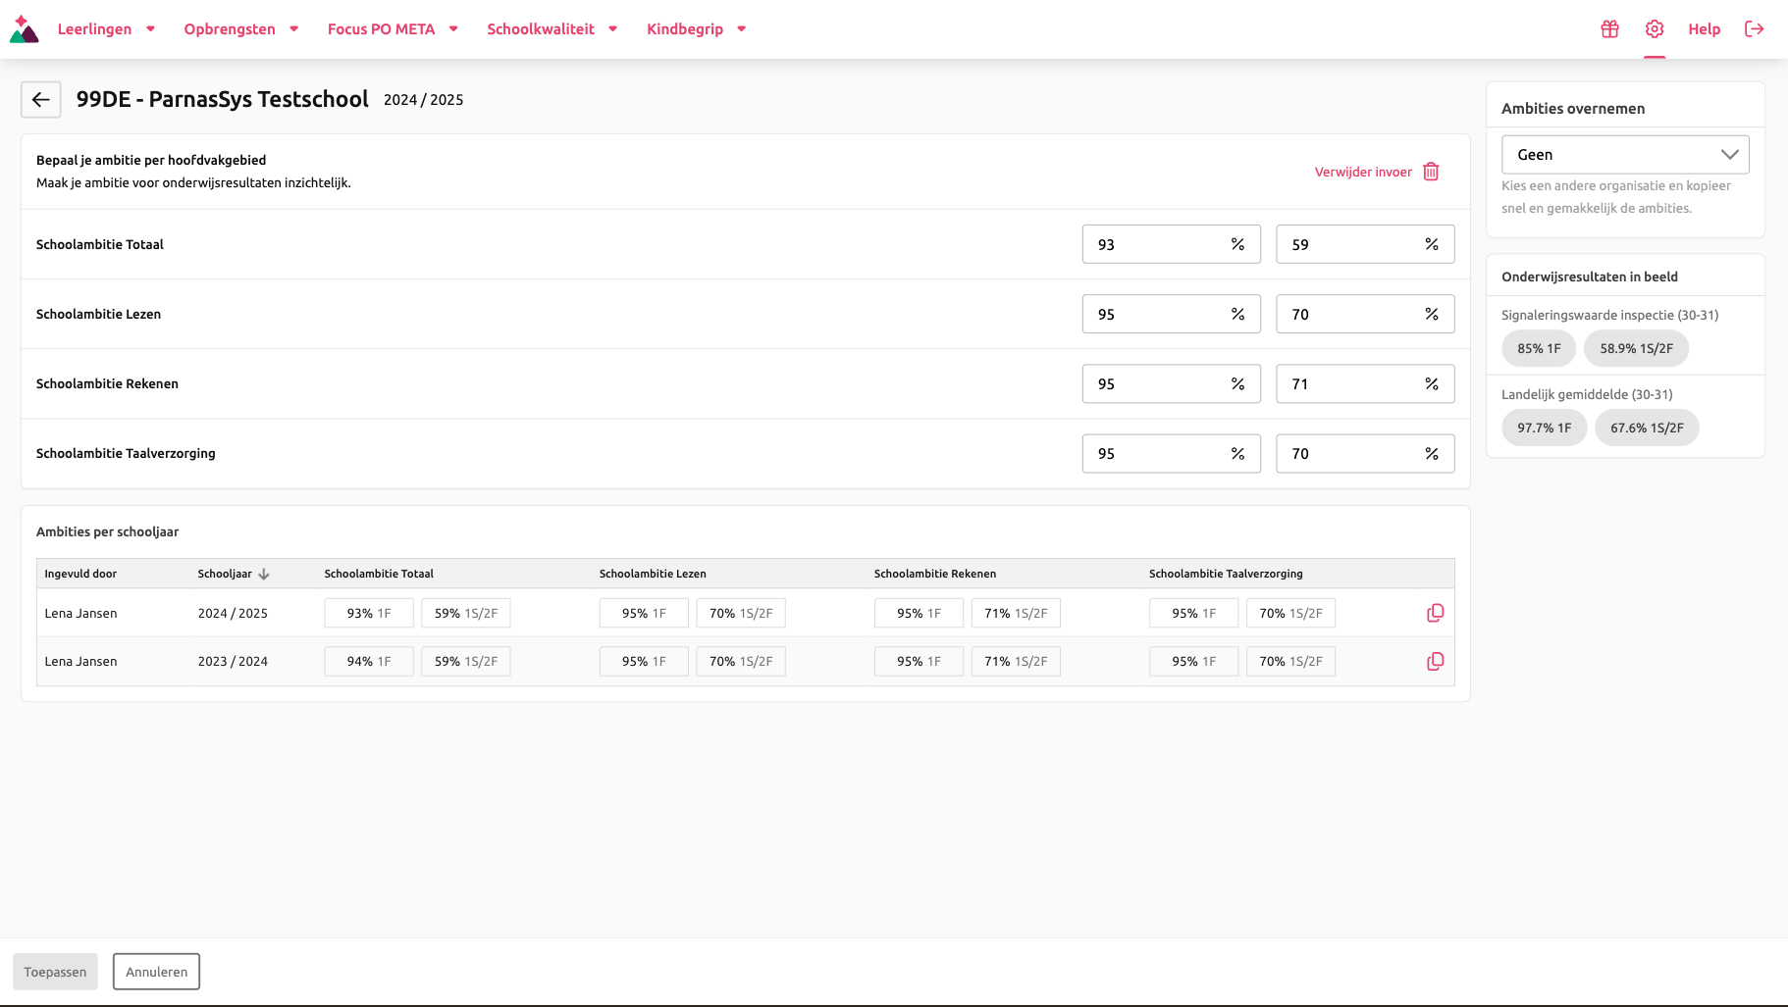Image resolution: width=1788 pixels, height=1007 pixels.
Task: Open the settings gear icon
Action: point(1655,29)
